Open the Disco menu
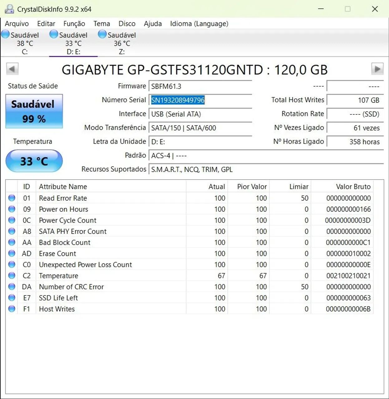This screenshot has height=399, width=389. pyautogui.click(x=127, y=24)
